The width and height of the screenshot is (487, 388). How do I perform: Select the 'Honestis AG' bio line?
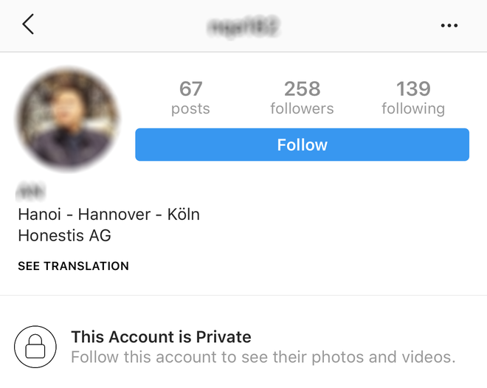click(64, 235)
